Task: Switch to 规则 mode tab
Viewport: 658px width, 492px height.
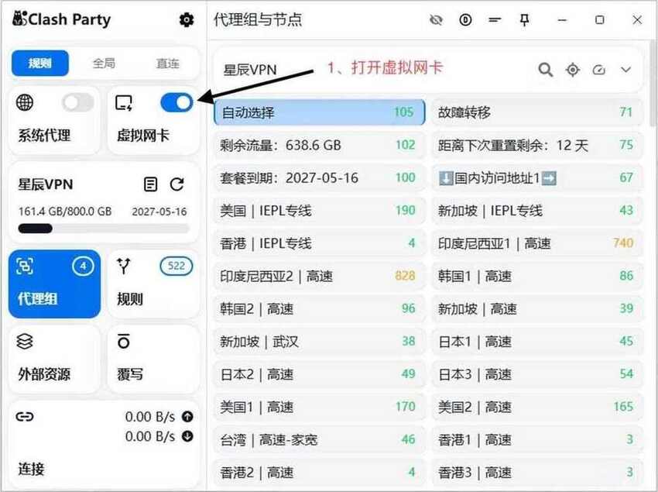Action: click(x=39, y=64)
